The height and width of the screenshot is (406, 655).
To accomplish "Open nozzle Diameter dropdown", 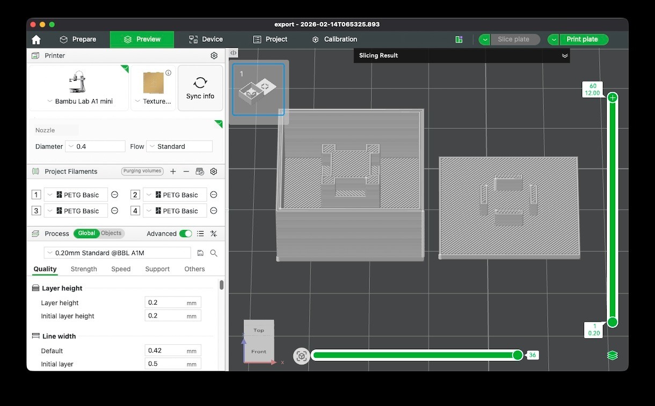I will pos(95,146).
